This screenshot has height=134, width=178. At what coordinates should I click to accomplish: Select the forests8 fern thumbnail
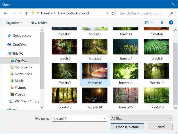click(x=156, y=47)
